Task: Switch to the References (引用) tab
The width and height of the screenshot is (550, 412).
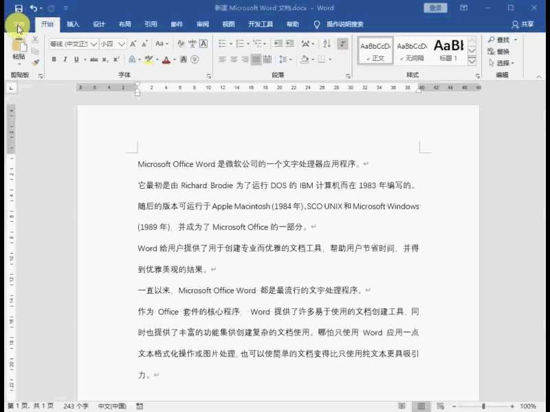Action: [x=151, y=24]
